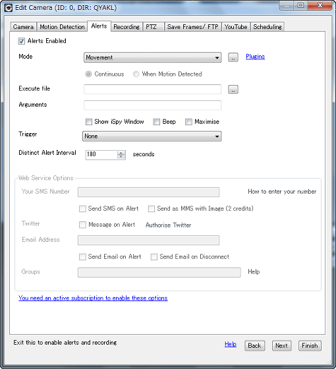Select the Continuous radio button
Image resolution: width=336 pixels, height=369 pixels.
[88, 74]
